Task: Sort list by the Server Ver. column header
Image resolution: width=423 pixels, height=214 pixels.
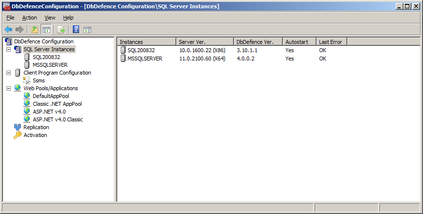Action: click(x=203, y=42)
